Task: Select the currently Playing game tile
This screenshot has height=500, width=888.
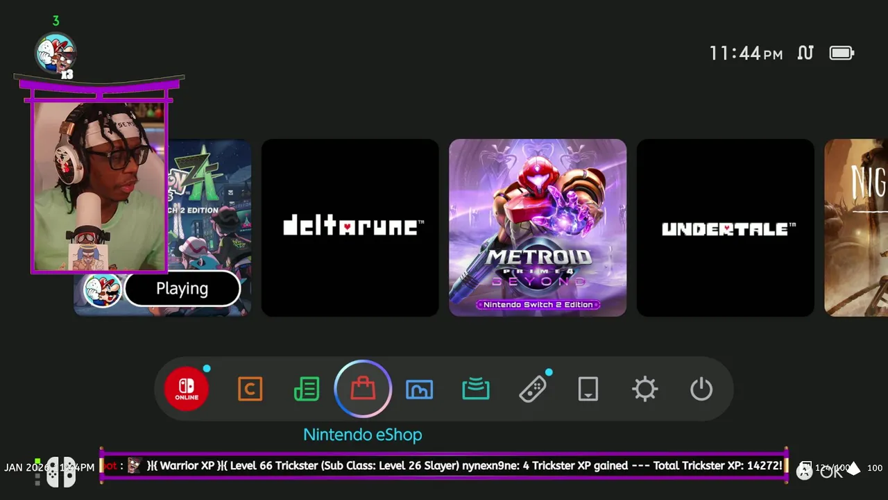Action: point(209,228)
